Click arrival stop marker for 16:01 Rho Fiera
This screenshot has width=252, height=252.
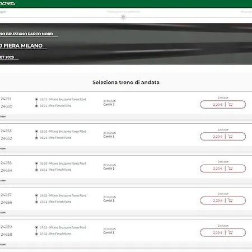(36, 138)
